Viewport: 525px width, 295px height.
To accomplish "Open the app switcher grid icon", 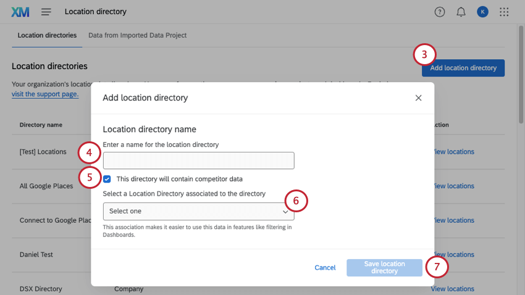I will pos(504,12).
